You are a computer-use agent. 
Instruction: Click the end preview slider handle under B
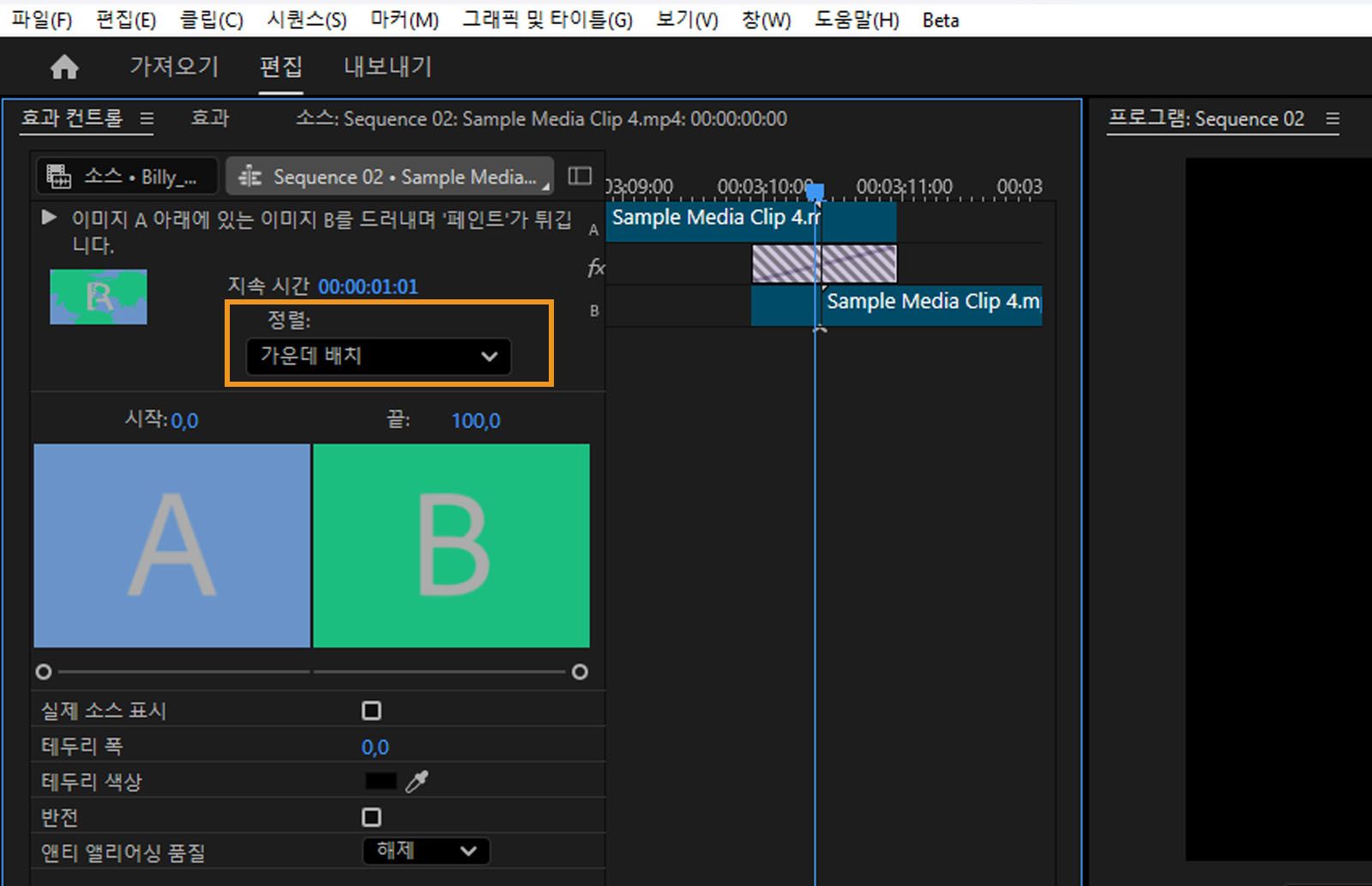coord(580,672)
